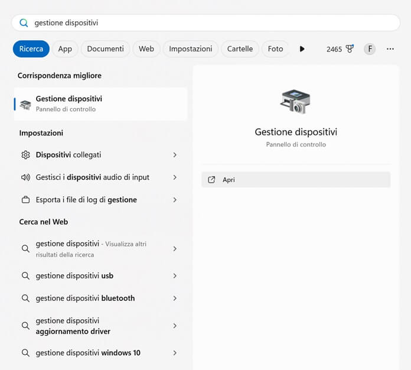411x370 pixels.
Task: Expand the chevron for 'gestione dispositivi windows 10'
Action: pos(175,353)
